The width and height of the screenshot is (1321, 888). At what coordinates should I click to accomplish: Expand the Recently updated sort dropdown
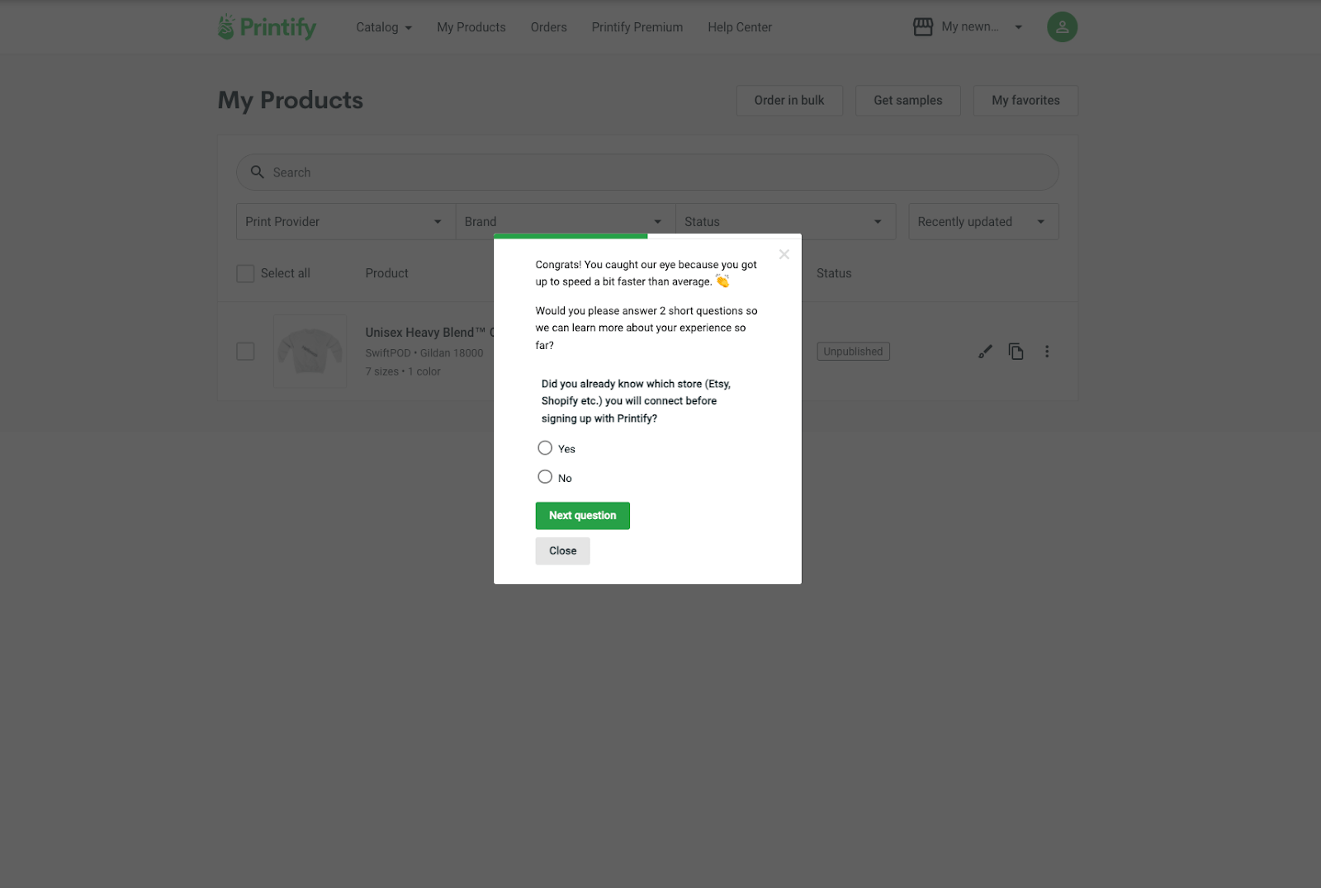[983, 221]
